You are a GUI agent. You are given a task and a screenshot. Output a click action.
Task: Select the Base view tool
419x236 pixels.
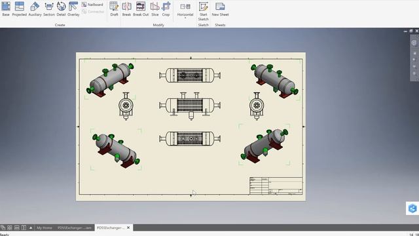click(6, 9)
